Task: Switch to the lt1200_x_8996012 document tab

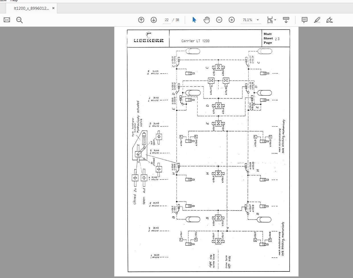Action: [31, 8]
